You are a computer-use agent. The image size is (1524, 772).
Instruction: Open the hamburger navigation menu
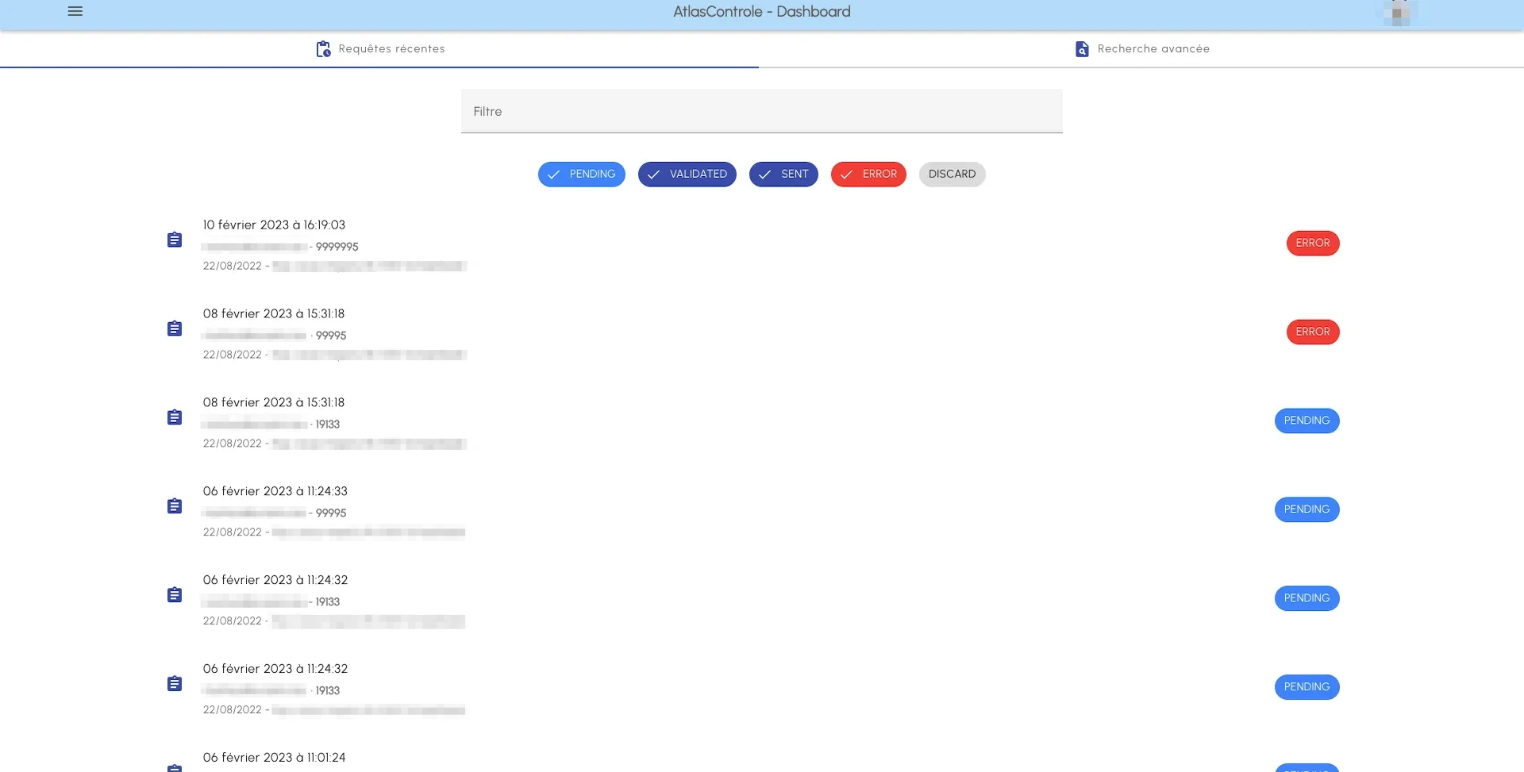[x=75, y=12]
